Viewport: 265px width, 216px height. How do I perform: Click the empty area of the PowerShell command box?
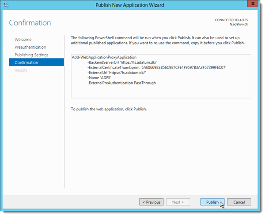[161, 92]
